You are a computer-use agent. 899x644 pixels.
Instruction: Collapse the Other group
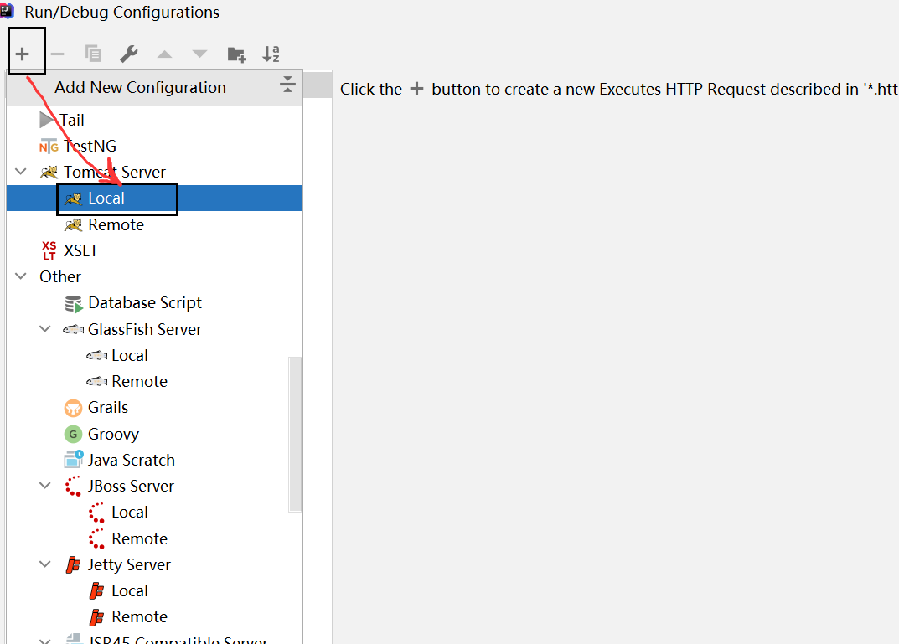[21, 276]
